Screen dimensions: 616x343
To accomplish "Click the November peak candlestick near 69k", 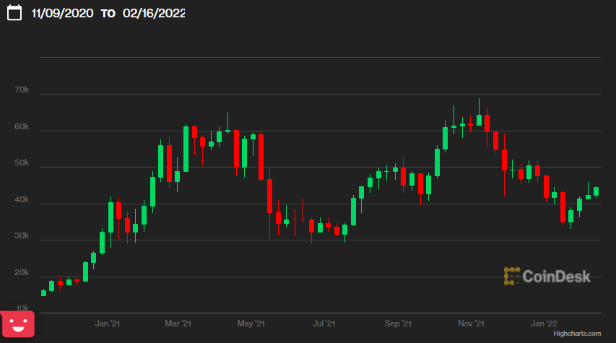I will [x=479, y=120].
